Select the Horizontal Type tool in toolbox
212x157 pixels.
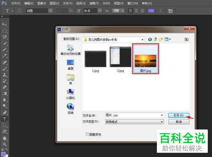coord(4,119)
